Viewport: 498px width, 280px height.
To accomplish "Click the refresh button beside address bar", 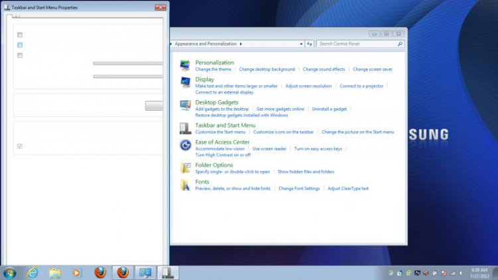I will click(x=309, y=44).
